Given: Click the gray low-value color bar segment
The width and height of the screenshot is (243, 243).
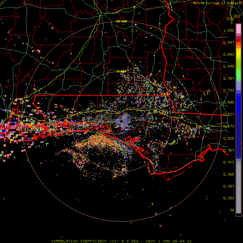Looking at the screenshot, I should pyautogui.click(x=238, y=188).
